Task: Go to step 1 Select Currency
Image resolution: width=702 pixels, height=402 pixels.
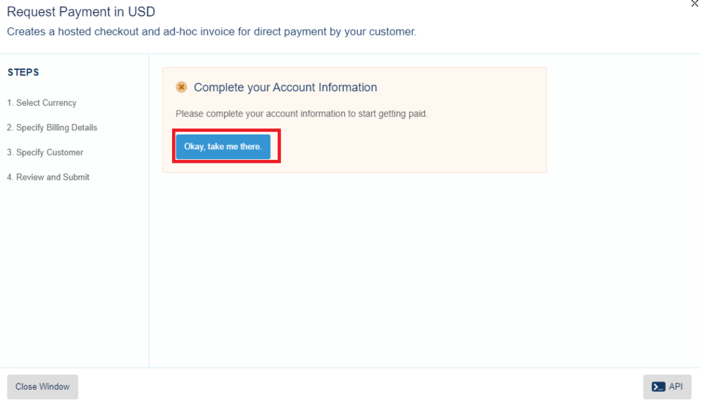Action: (x=42, y=103)
